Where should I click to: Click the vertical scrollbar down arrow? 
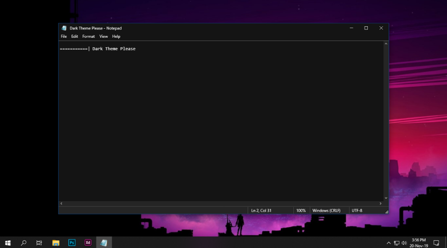pyautogui.click(x=386, y=198)
